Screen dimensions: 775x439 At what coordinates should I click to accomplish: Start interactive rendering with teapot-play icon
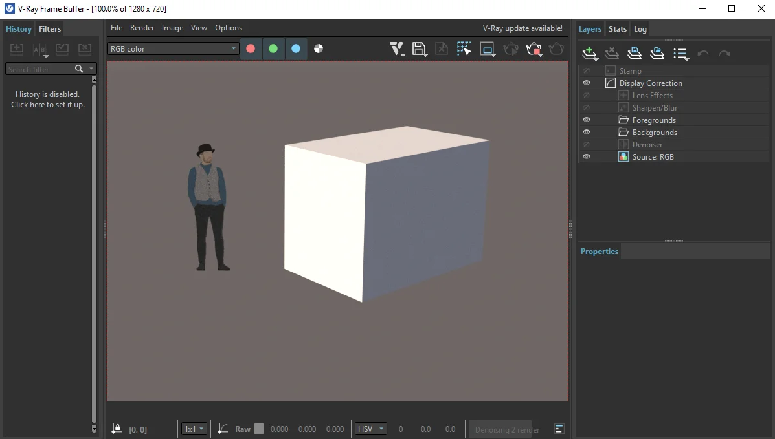(x=511, y=49)
